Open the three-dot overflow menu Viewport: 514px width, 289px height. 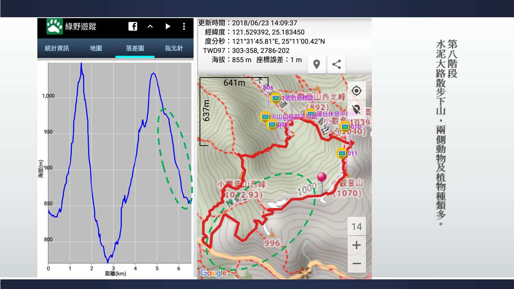coord(184,26)
